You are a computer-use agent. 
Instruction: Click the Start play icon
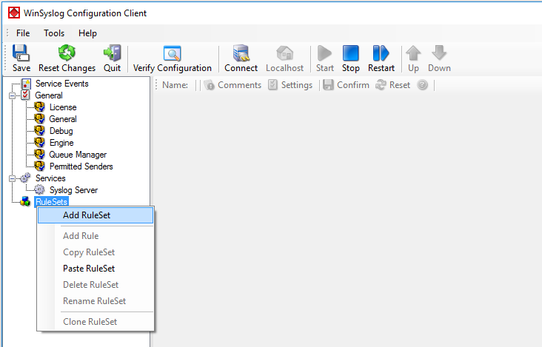tap(324, 53)
